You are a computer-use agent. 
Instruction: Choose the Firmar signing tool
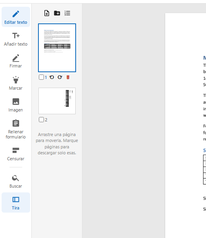16,61
